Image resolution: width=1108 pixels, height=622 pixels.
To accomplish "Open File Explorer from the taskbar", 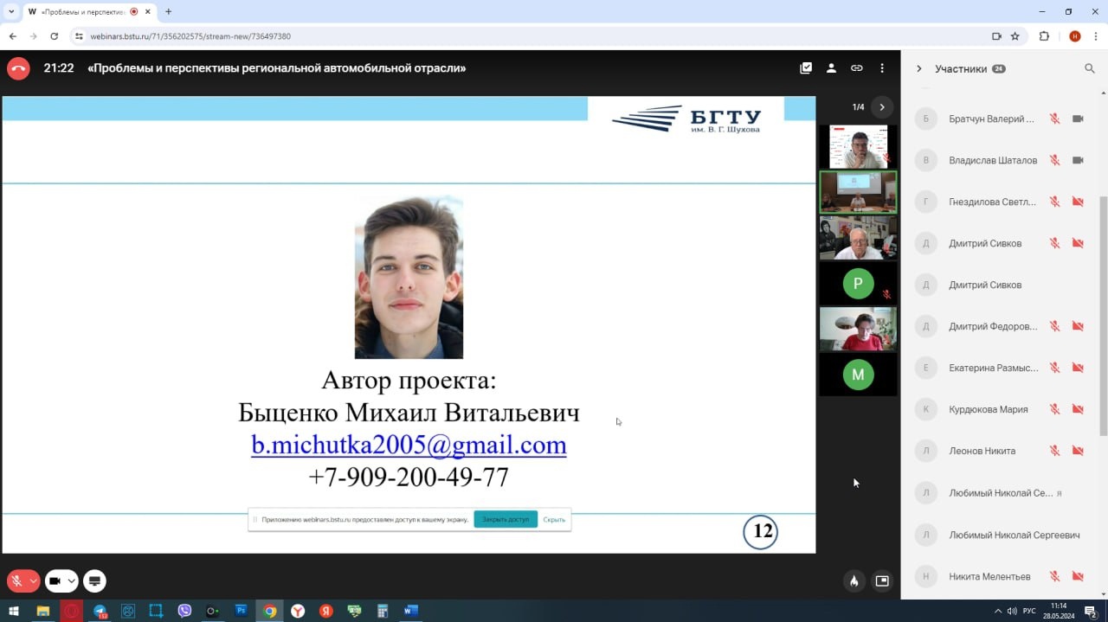I will pos(42,611).
